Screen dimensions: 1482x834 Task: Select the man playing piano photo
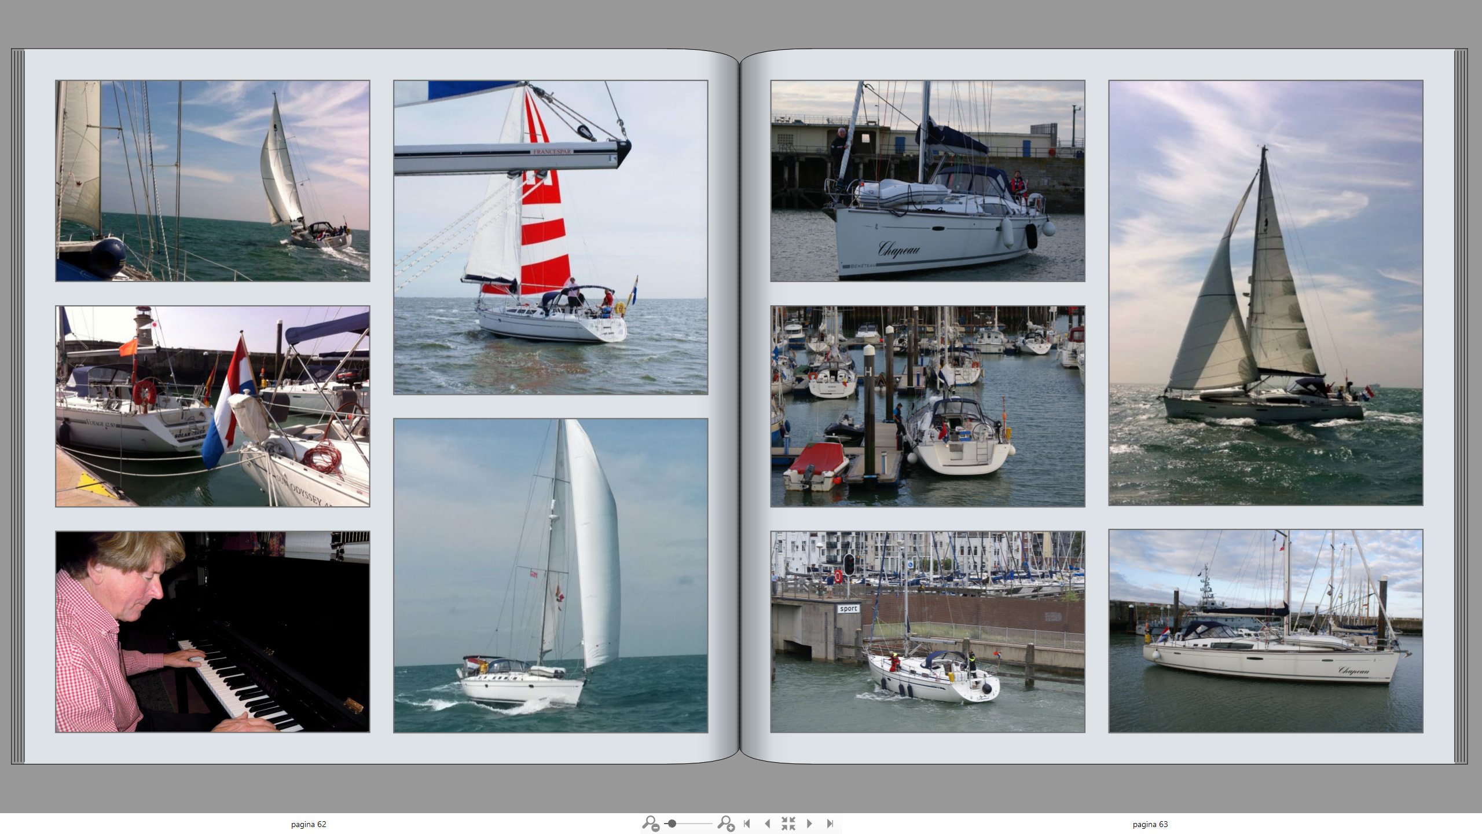click(x=212, y=631)
